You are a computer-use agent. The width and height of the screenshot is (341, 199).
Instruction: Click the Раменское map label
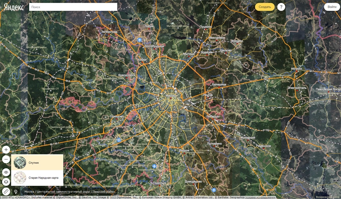point(263,146)
